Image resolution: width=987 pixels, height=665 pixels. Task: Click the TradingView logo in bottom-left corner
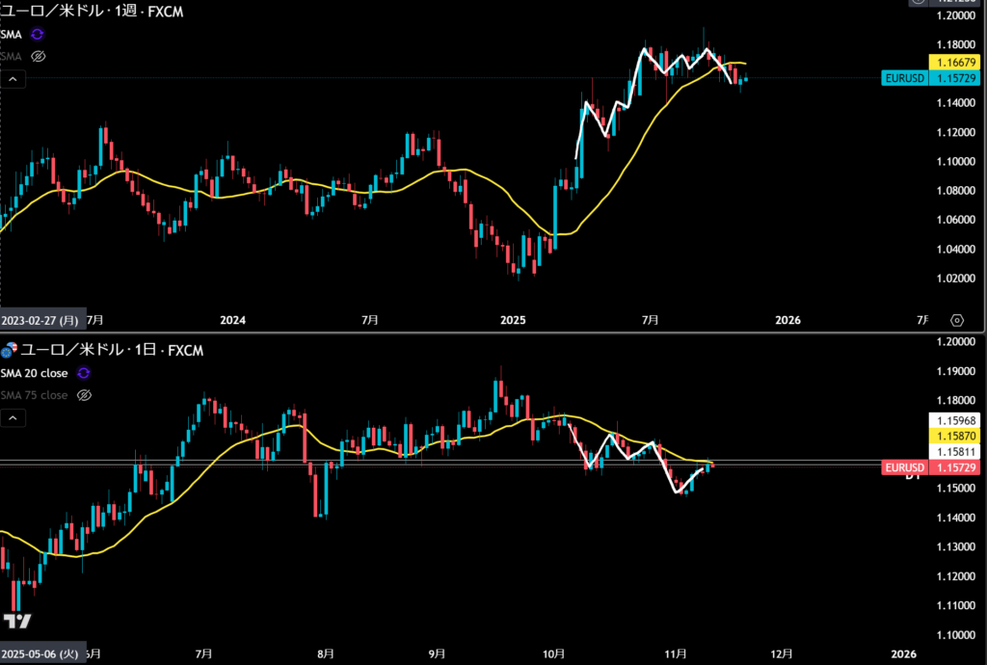pyautogui.click(x=14, y=622)
